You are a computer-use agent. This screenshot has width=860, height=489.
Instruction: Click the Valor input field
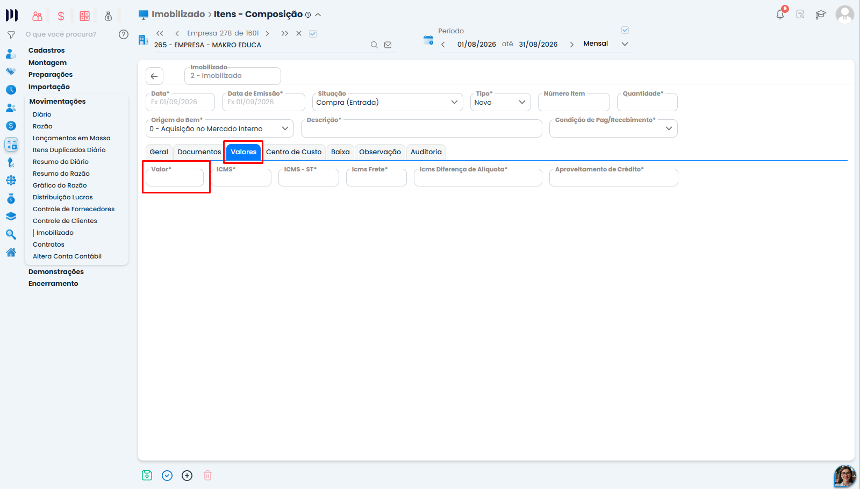click(175, 178)
